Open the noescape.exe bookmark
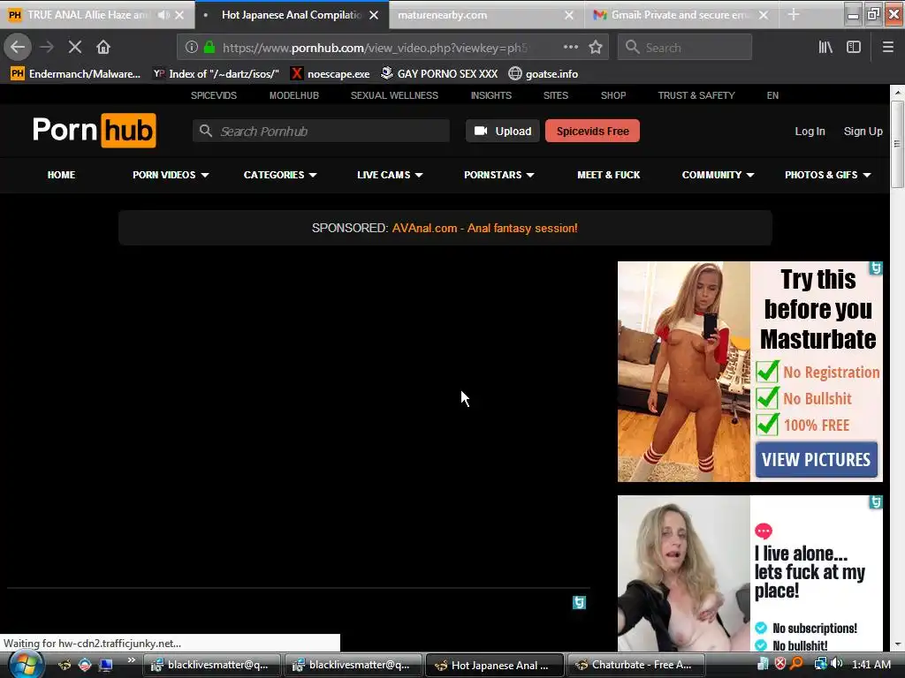The height and width of the screenshot is (678, 905). pos(331,74)
